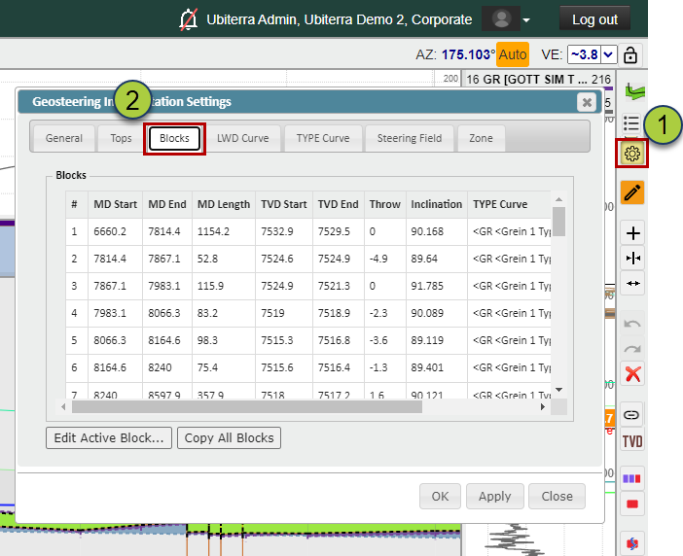Click the MD End cell 8240 in row 6
683x556 pixels.
167,367
